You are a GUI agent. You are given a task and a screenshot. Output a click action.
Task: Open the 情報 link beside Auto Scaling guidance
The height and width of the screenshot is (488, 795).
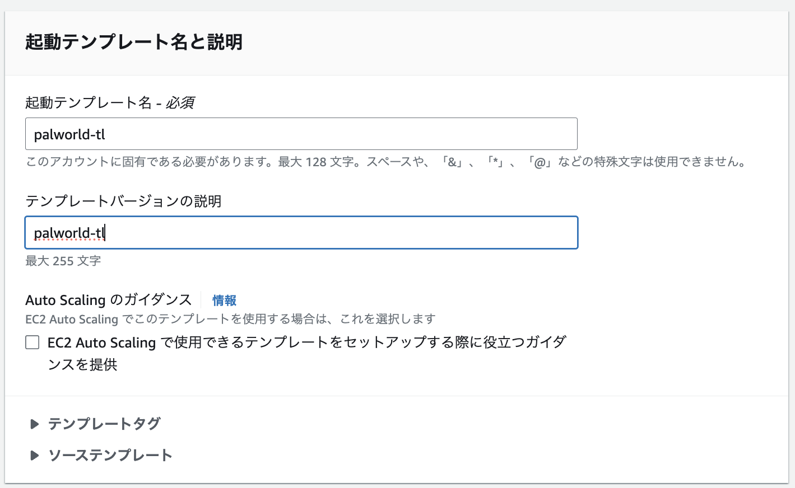(224, 301)
